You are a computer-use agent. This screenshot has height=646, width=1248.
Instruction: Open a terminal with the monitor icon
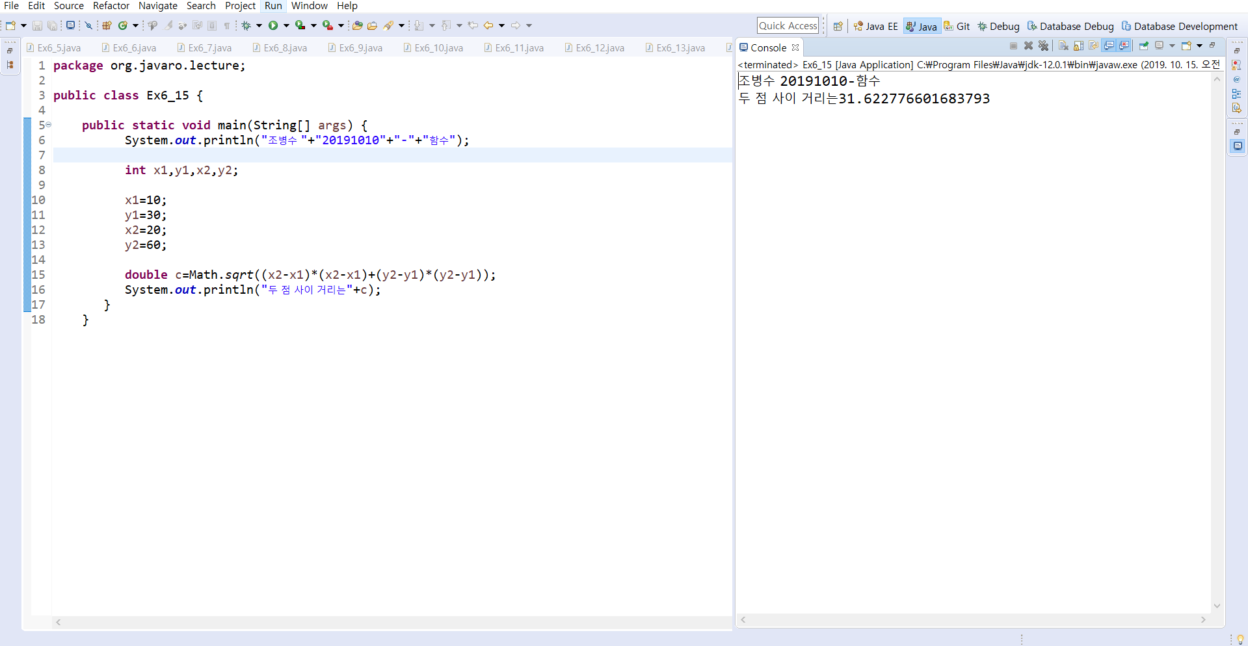click(70, 25)
